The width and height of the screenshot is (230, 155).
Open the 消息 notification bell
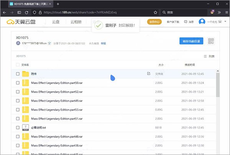coord(189,22)
